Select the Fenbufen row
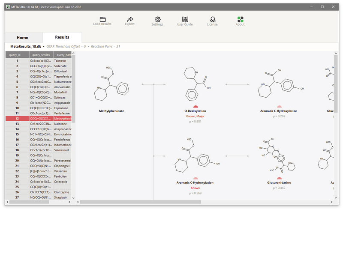The height and width of the screenshot is (257, 343). [39, 176]
